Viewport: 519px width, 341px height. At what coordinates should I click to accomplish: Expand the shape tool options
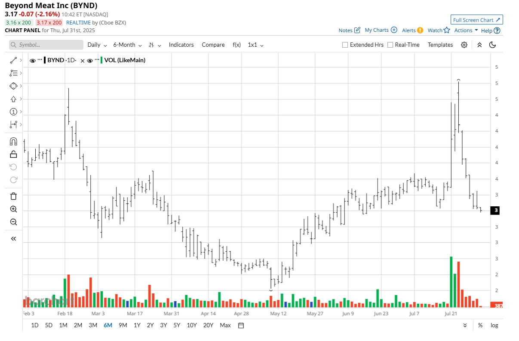pos(20,86)
